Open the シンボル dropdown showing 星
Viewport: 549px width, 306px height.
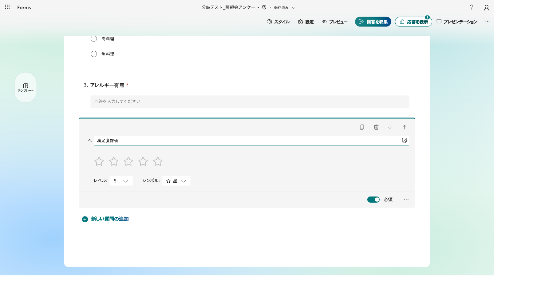176,181
